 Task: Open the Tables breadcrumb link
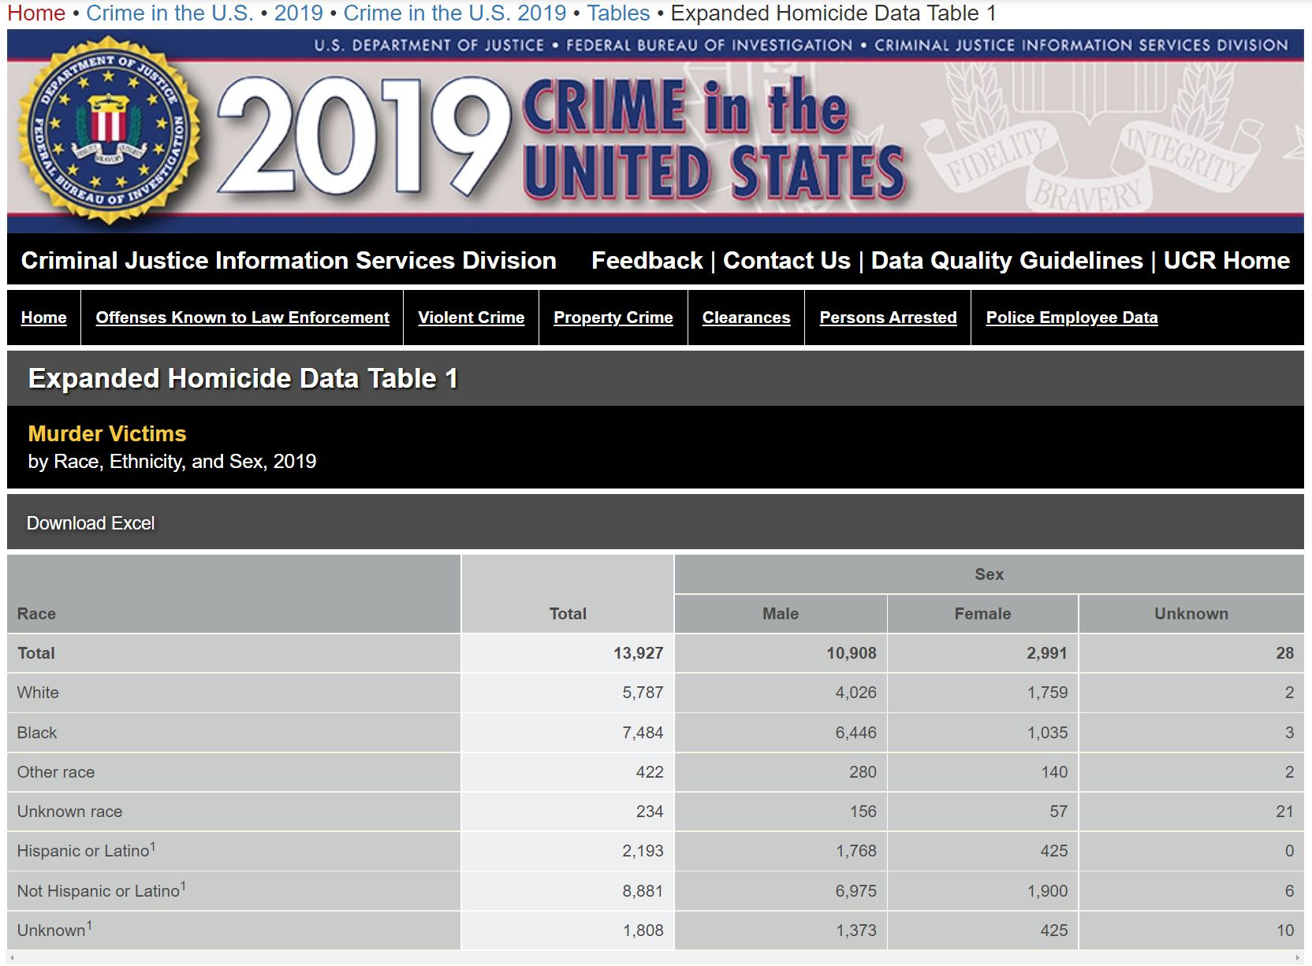pos(618,13)
